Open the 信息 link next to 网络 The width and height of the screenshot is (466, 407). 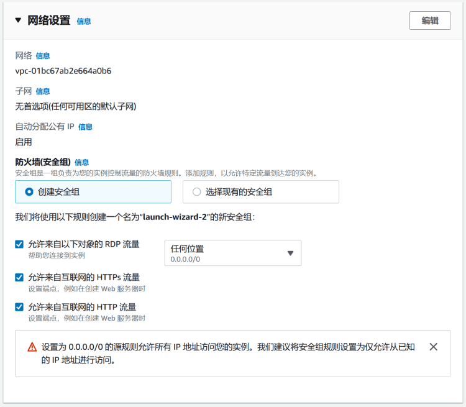pyautogui.click(x=43, y=56)
